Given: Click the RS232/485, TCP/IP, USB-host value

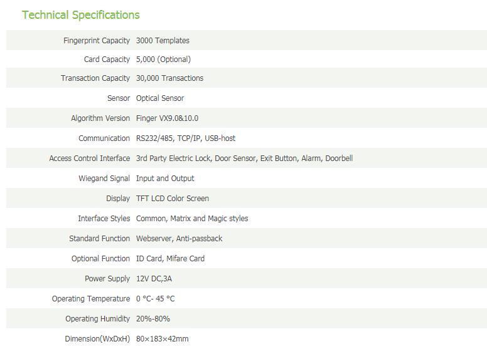Looking at the screenshot, I should click(x=186, y=138).
